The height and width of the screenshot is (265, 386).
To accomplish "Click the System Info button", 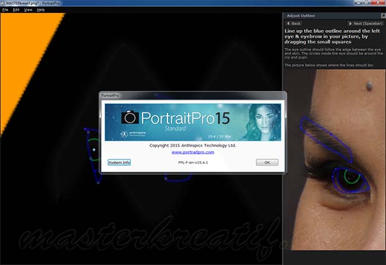I will 119,162.
